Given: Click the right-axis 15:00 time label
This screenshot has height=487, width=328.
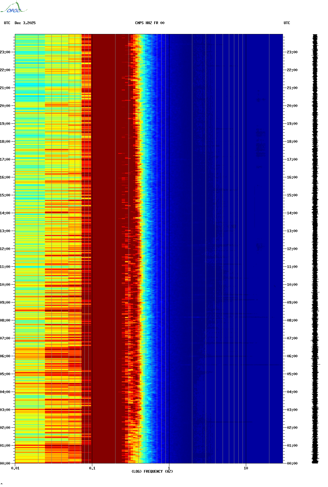Looking at the screenshot, I should click(x=292, y=195).
